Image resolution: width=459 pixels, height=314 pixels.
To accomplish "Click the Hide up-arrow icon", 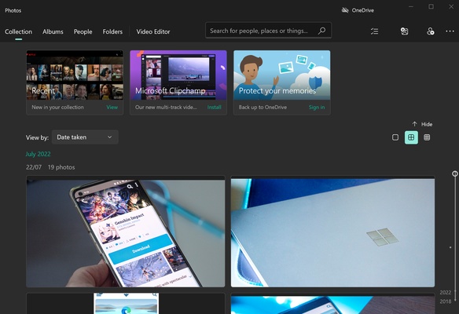I will tap(414, 124).
